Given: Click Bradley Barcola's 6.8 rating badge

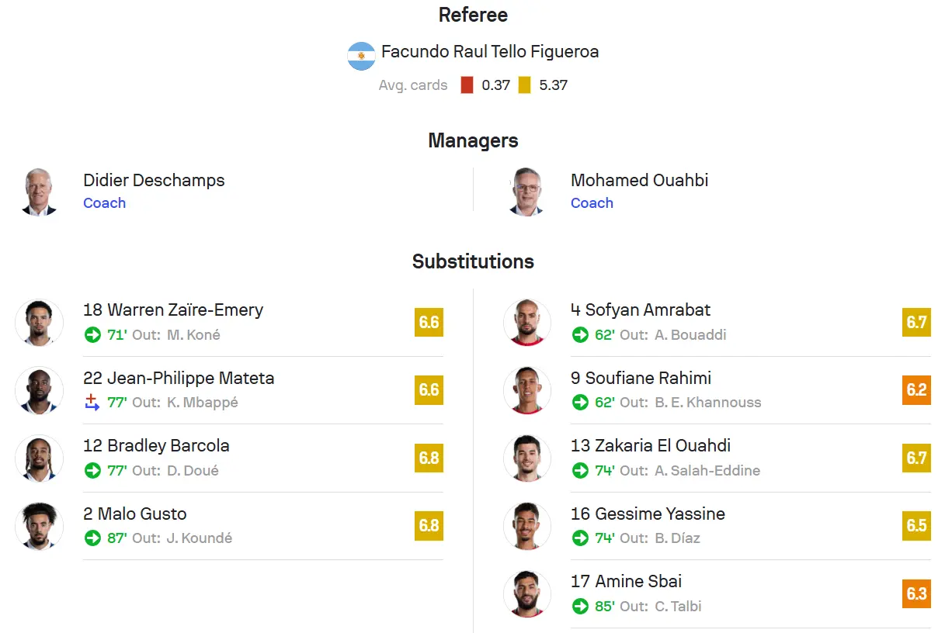Looking at the screenshot, I should click(429, 458).
